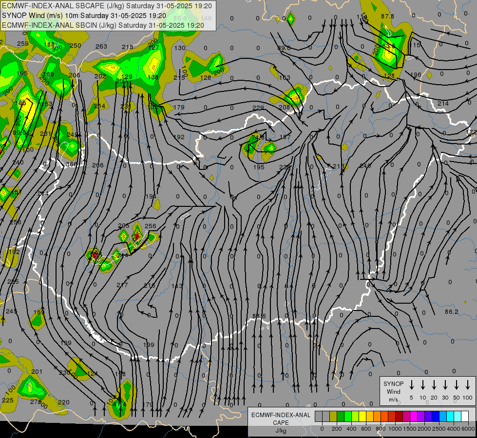Click the 205 value on the map
Image resolution: width=477 pixels, height=438 pixels.
coord(123,225)
